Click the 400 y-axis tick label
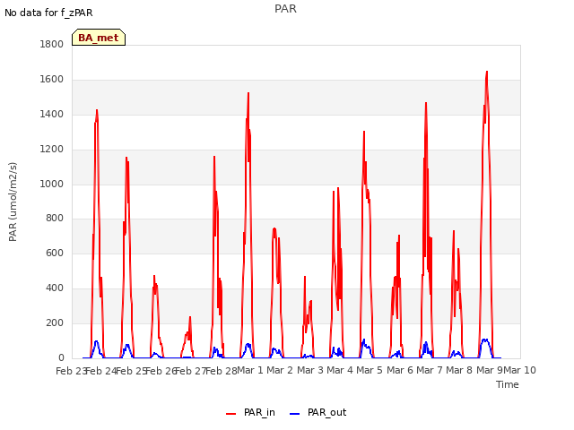The image size is (574, 430). pyautogui.click(x=55, y=288)
